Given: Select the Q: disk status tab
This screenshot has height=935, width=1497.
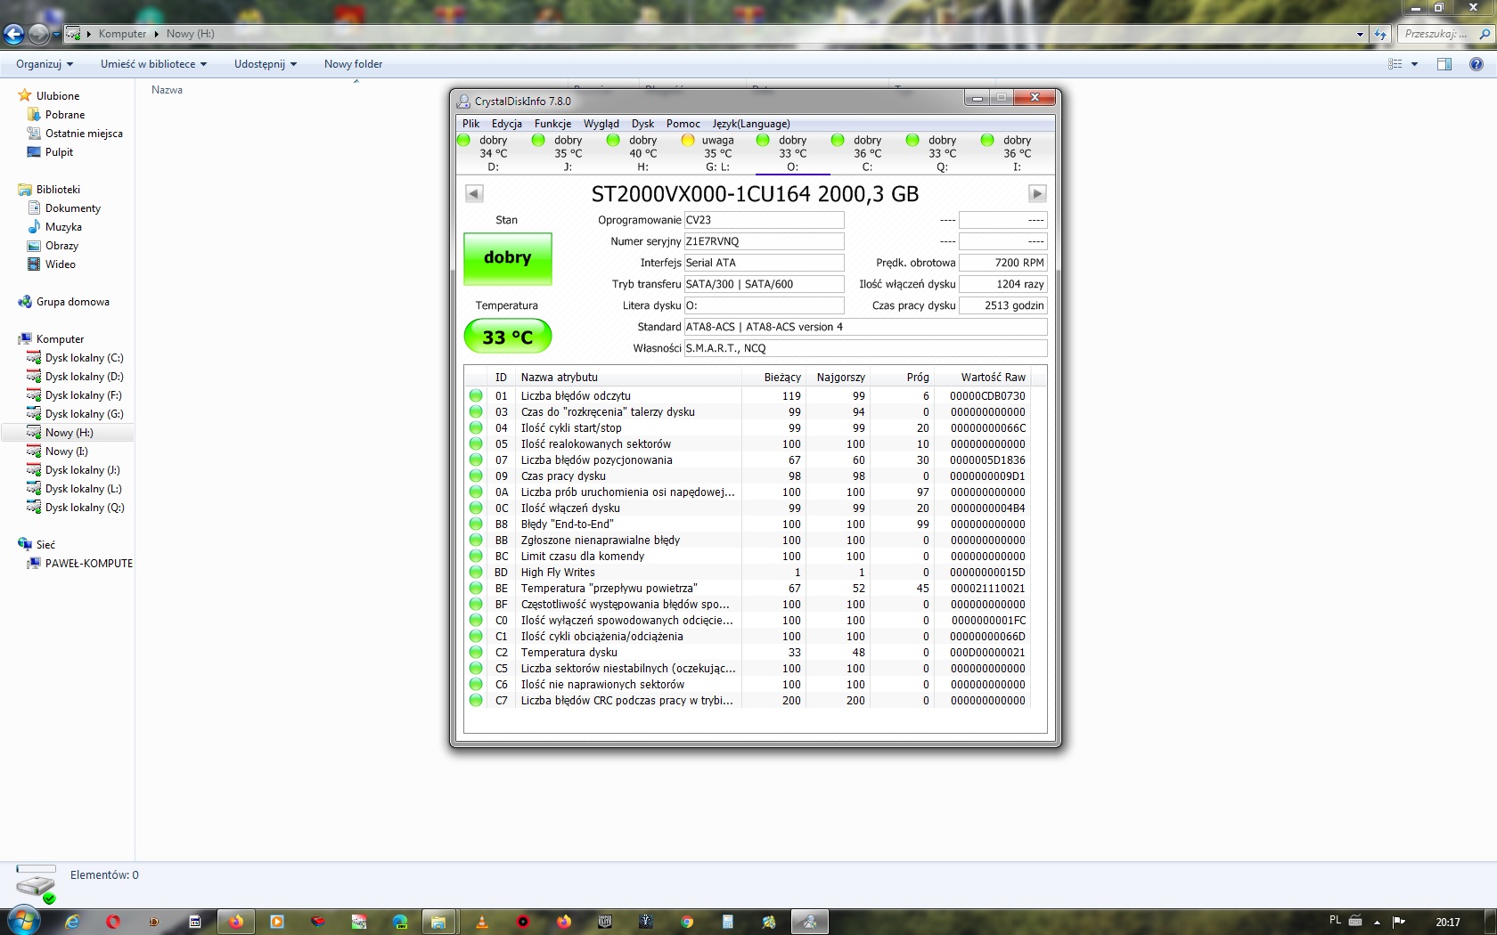Looking at the screenshot, I should [x=942, y=153].
